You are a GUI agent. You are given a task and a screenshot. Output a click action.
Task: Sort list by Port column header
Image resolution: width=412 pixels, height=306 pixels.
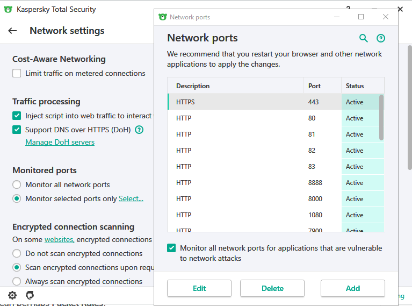coord(321,86)
